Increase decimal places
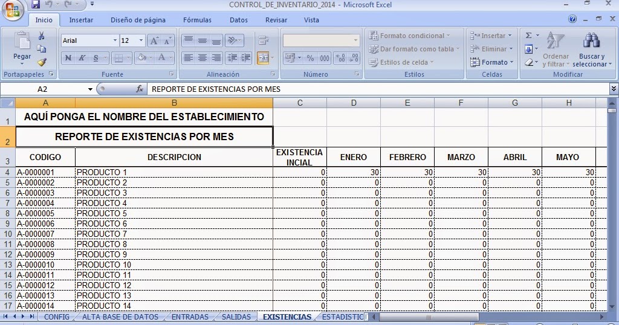The image size is (619, 325). coord(340,58)
